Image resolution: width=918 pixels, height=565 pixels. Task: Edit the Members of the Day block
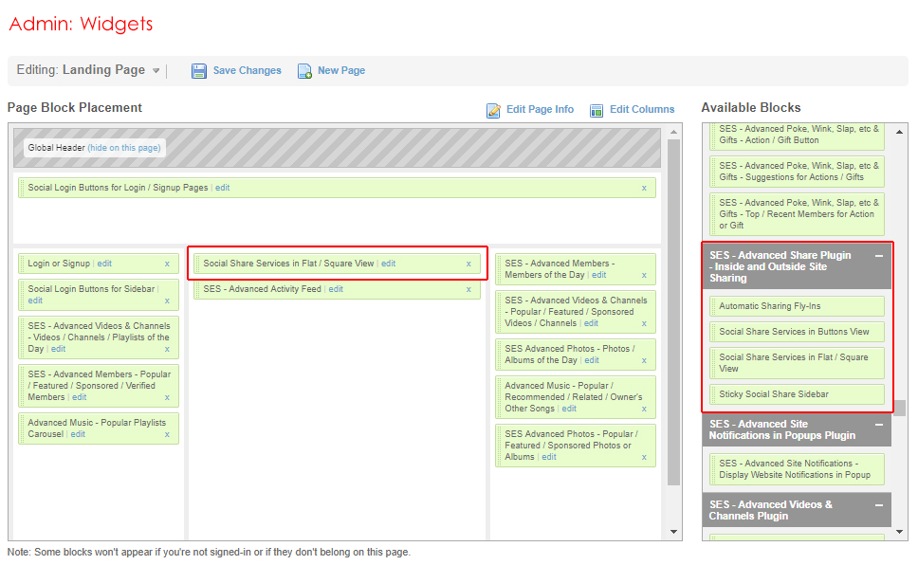pos(598,275)
